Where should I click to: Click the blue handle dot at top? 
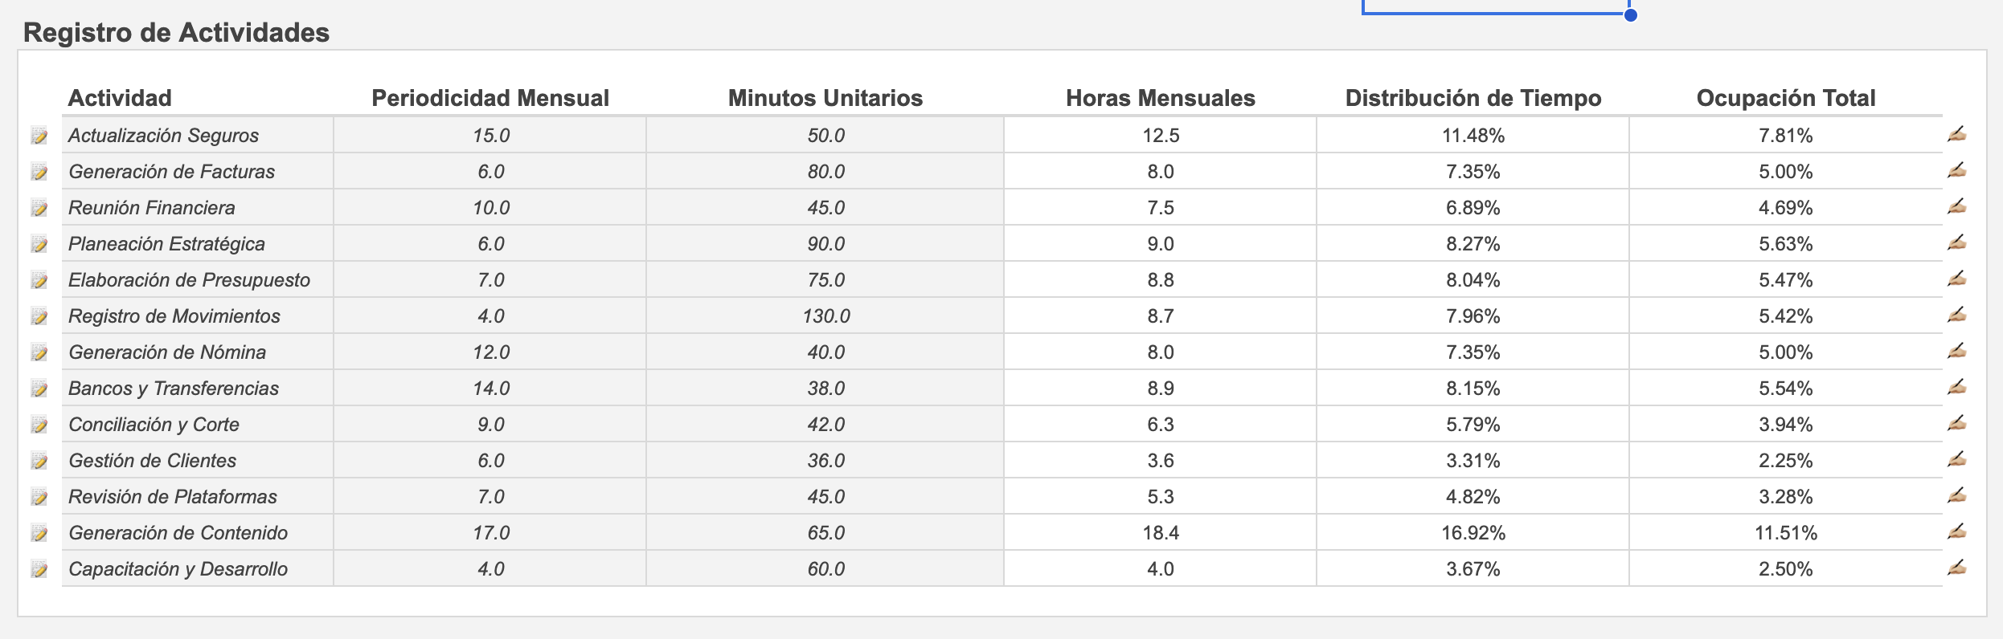(1631, 14)
